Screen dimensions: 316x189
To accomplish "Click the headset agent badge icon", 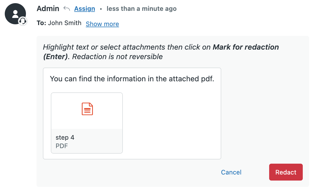I will 22,21.
